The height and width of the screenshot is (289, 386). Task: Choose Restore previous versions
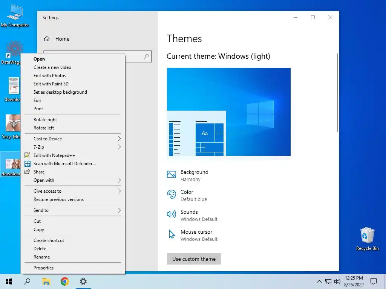(x=73, y=199)
